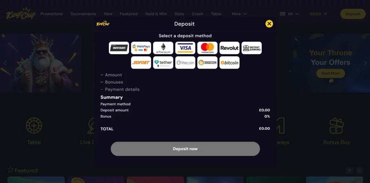Click the Deposit now button

[x=185, y=149]
